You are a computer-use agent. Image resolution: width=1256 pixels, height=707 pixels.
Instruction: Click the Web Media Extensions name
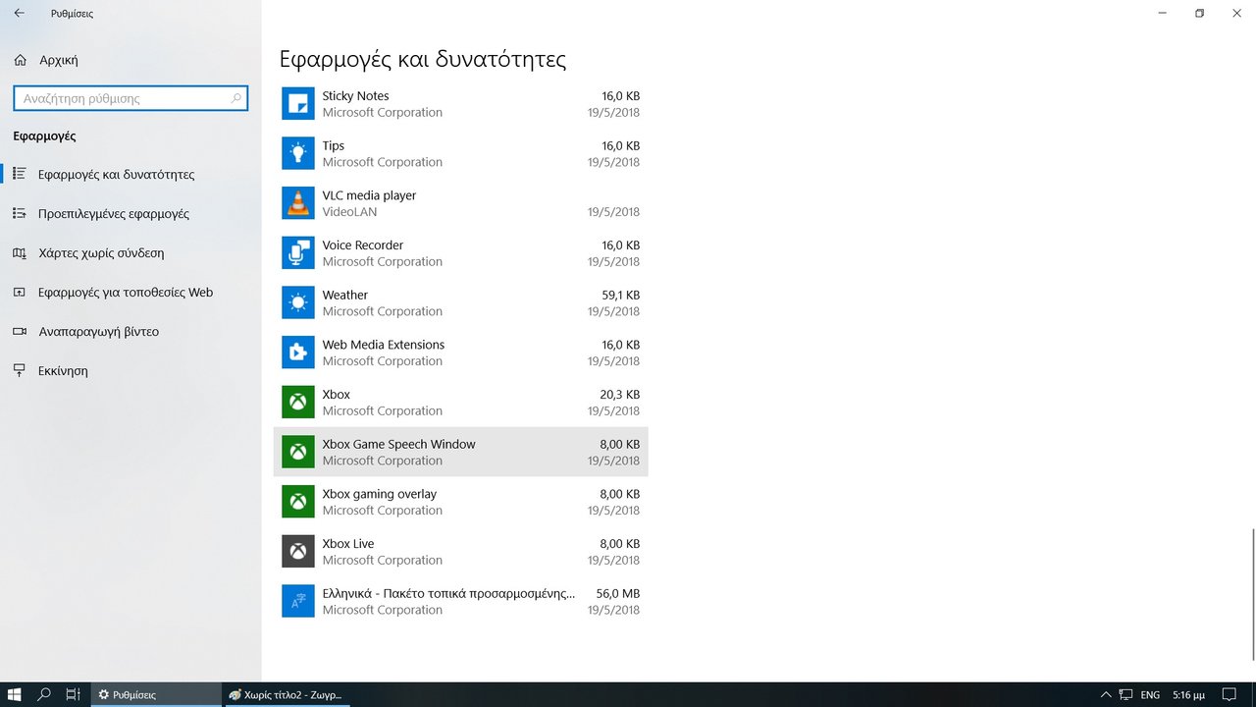click(384, 345)
